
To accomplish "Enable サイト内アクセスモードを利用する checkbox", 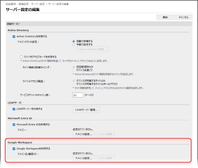I will [21, 57].
